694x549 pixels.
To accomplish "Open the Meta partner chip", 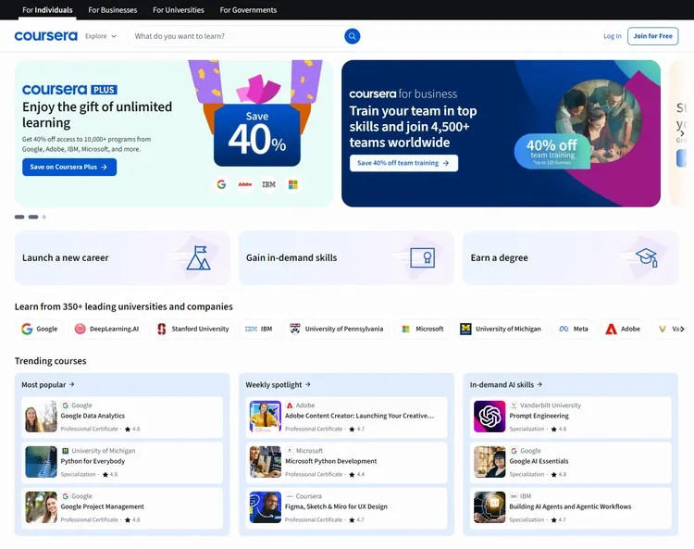I will click(x=574, y=329).
